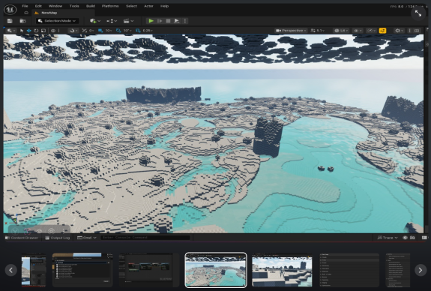Select the translate move gizmo tool
This screenshot has width=431, height=291.
(x=29, y=31)
